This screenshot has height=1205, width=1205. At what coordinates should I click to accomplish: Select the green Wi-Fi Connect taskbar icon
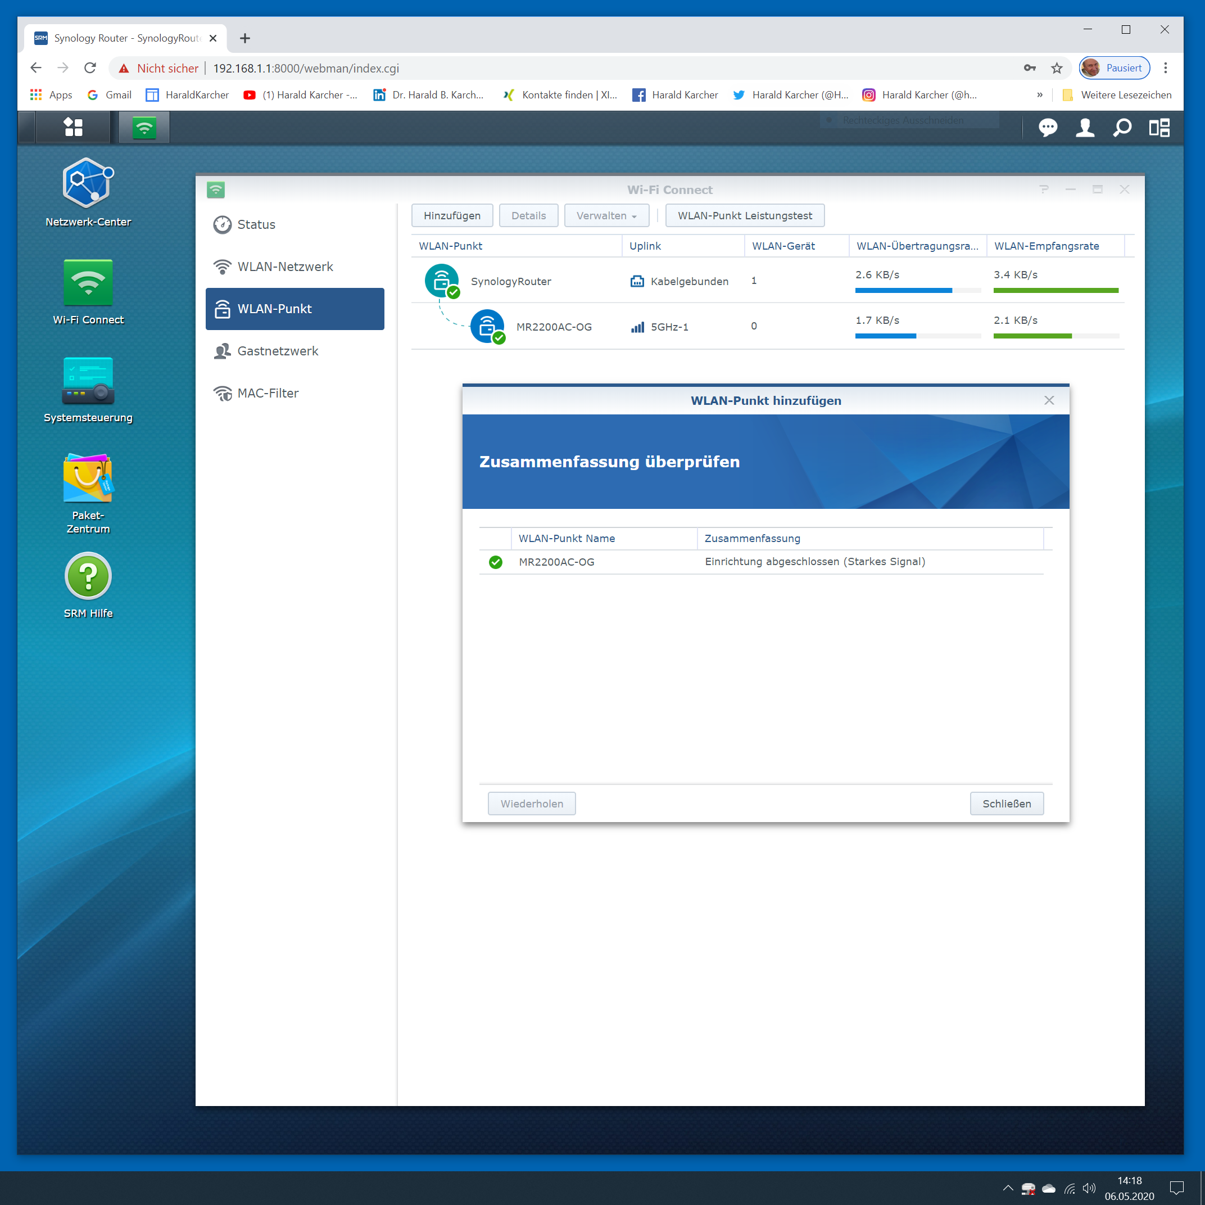coord(143,127)
